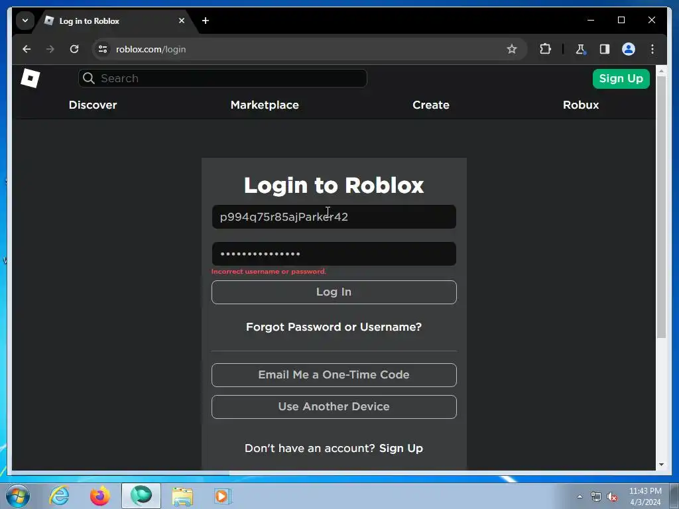
Task: Click the Roblox Search box
Action: click(x=223, y=78)
